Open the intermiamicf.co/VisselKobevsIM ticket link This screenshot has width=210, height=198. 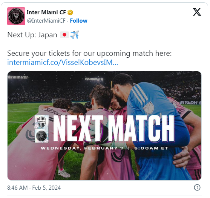pos(63,63)
